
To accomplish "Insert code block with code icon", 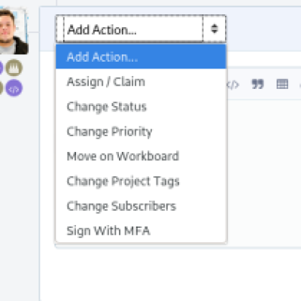I will pyautogui.click(x=233, y=85).
